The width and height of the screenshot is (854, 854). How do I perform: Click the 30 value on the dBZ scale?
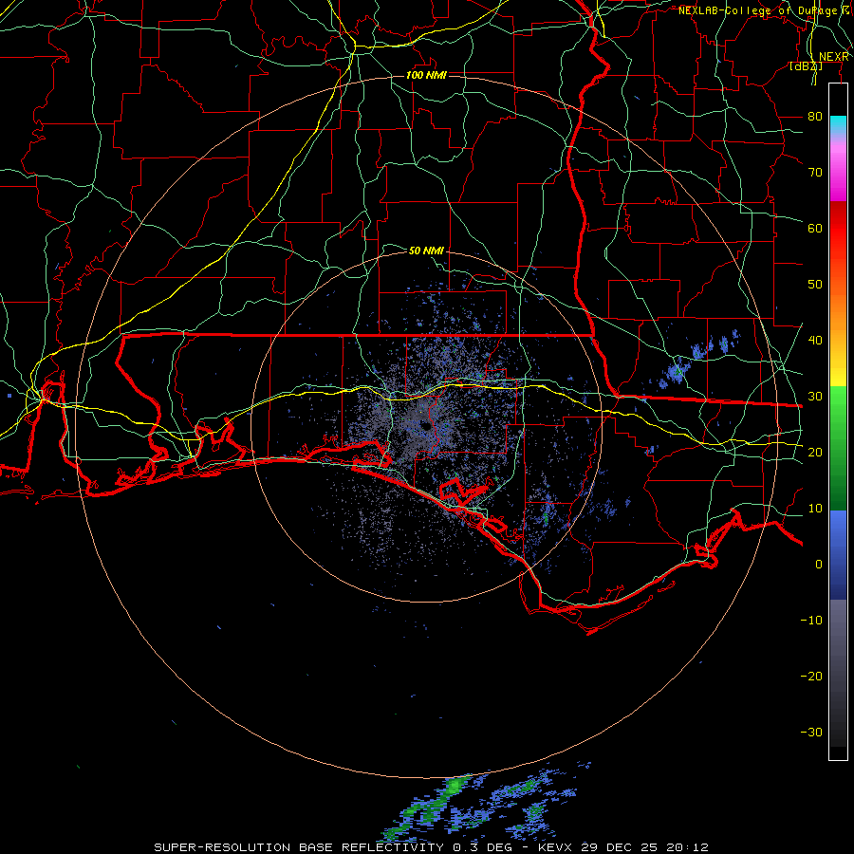815,396
